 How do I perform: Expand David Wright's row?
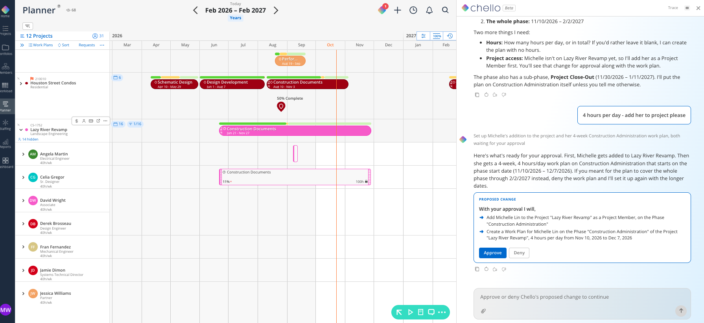point(23,201)
